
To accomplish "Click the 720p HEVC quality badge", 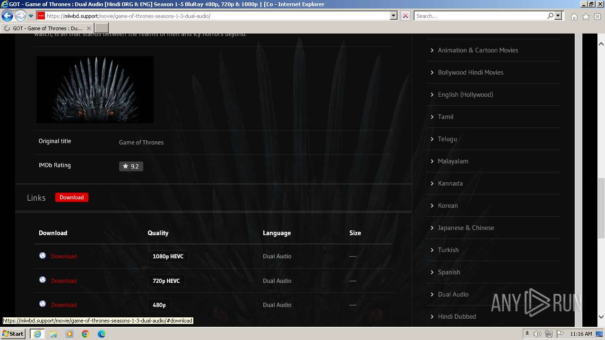I will [x=166, y=280].
